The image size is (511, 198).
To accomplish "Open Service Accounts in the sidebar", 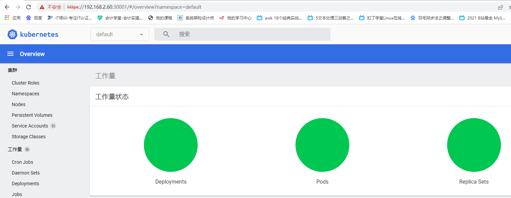I will coord(30,126).
